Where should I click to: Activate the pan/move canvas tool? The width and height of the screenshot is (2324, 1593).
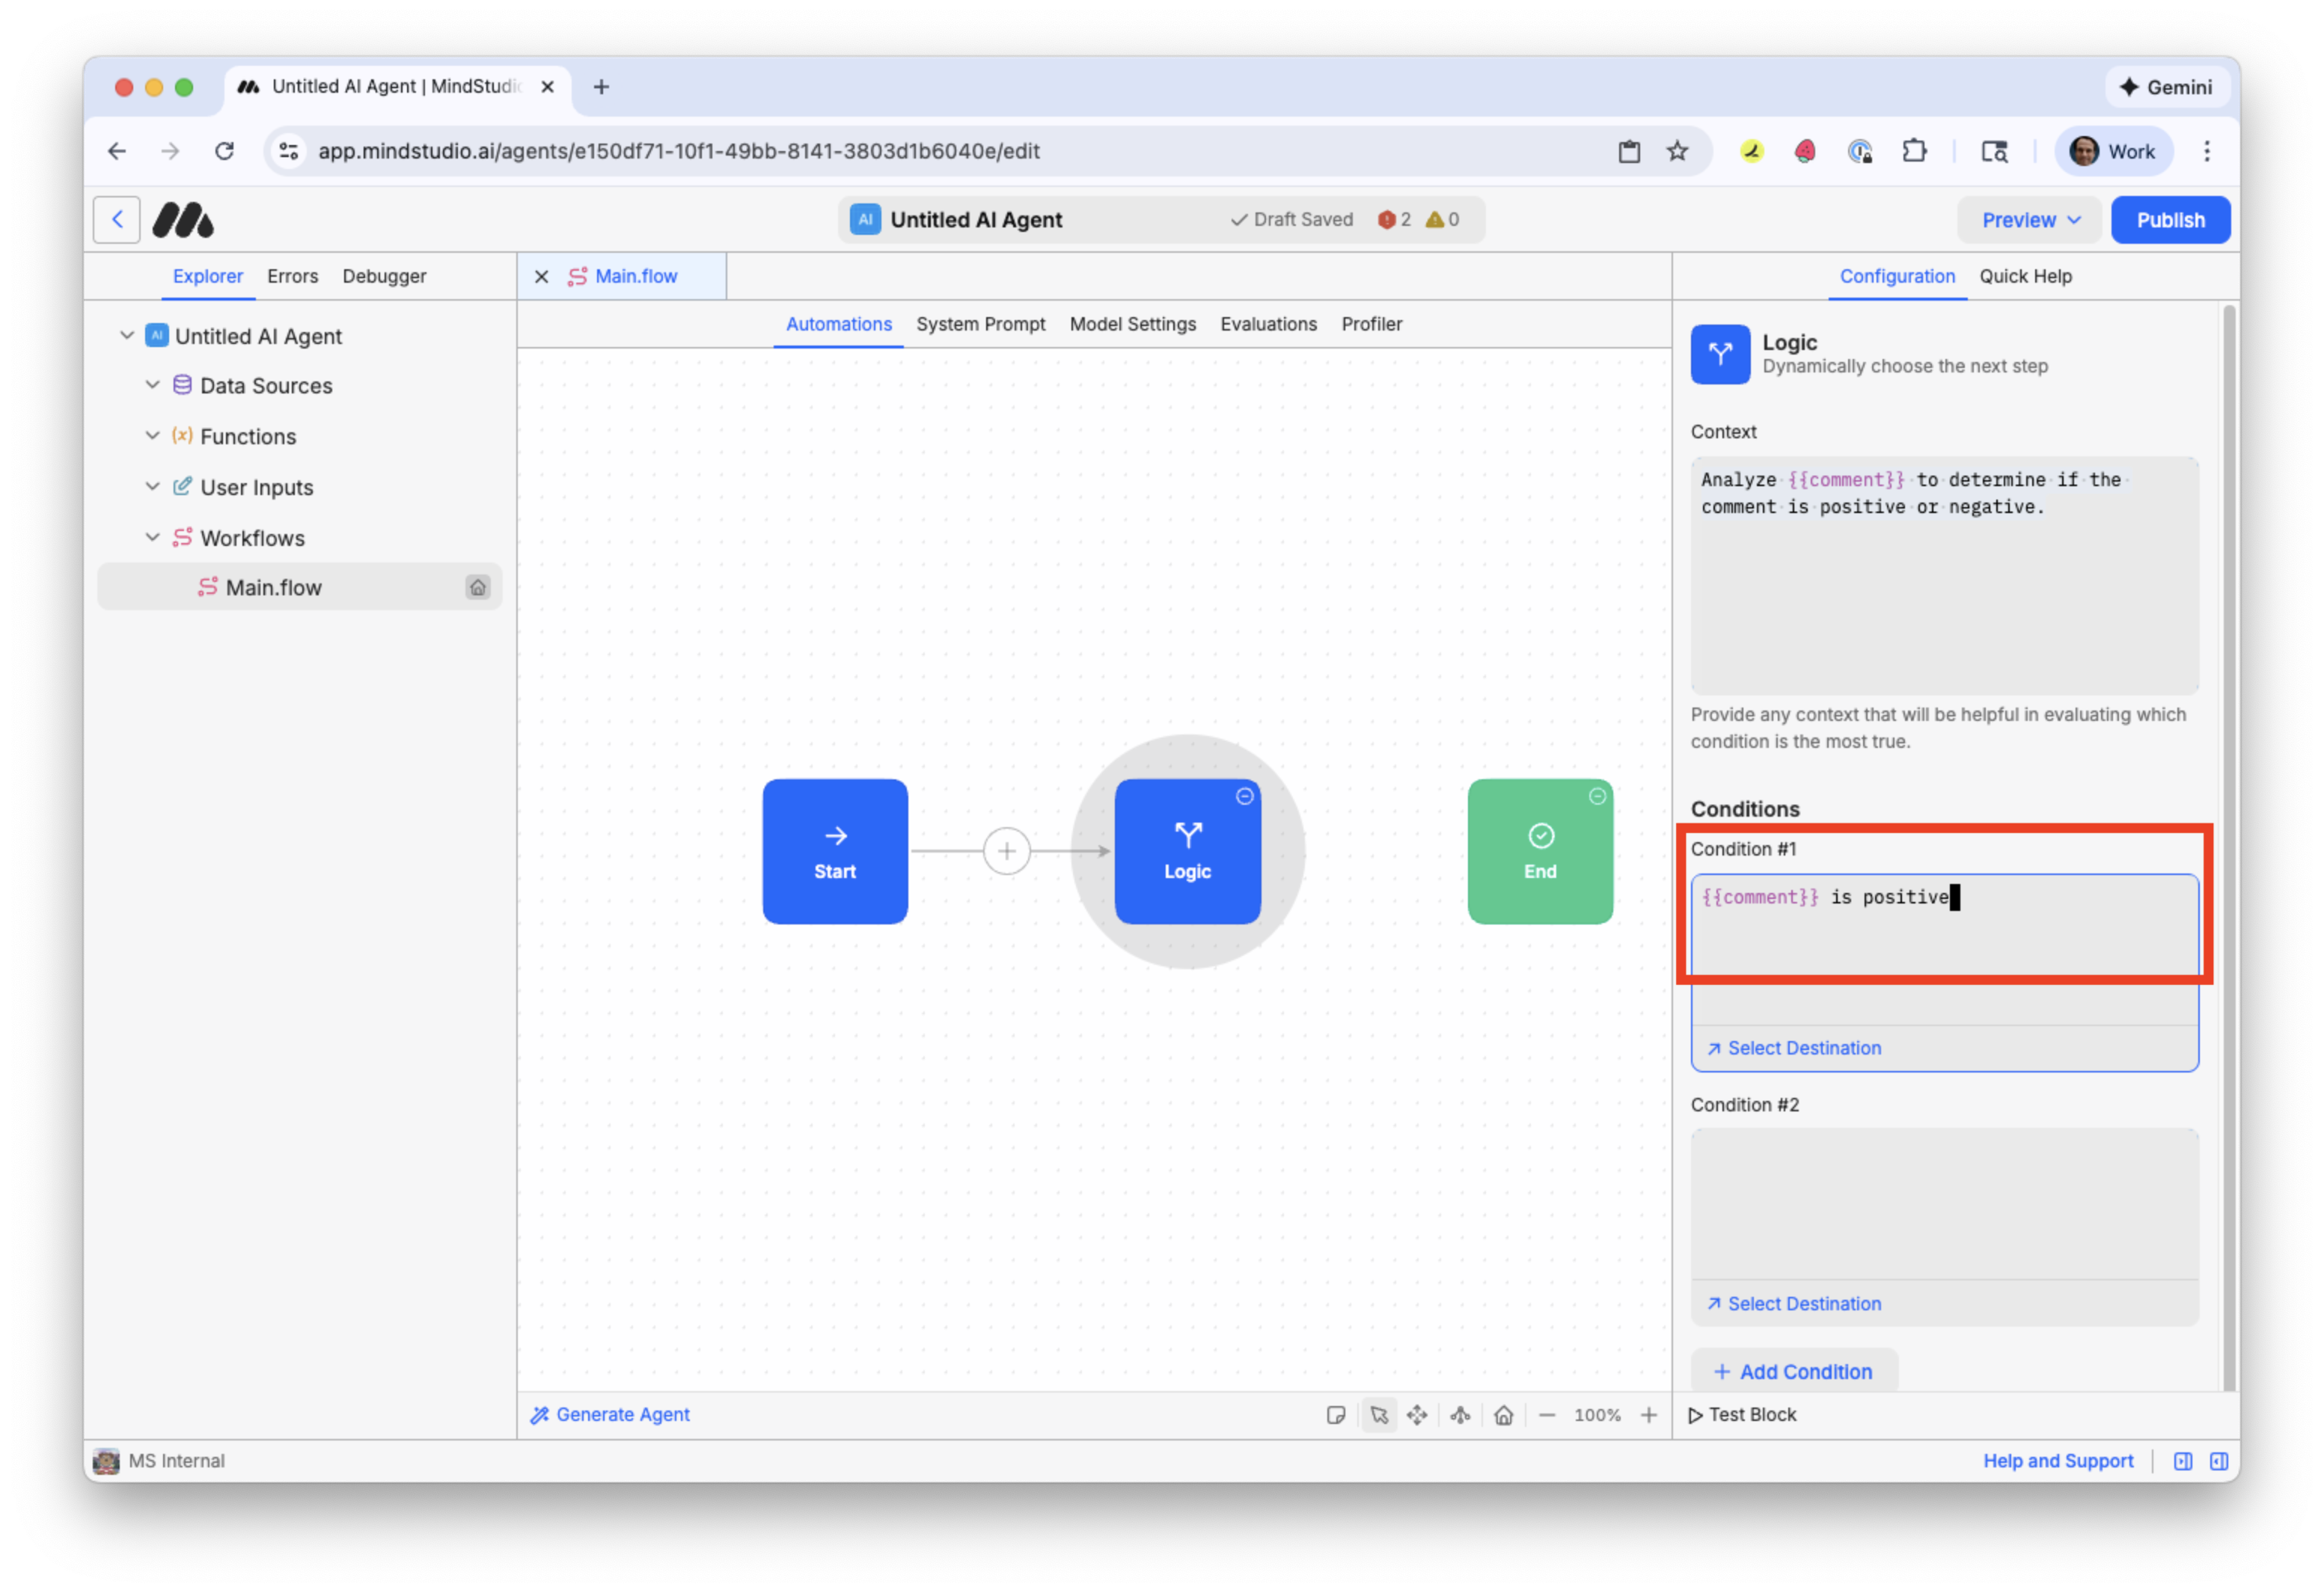click(1417, 1415)
